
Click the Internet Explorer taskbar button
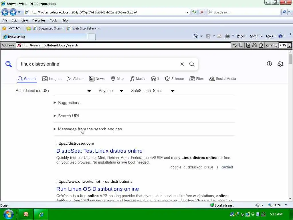[x=41, y=214]
